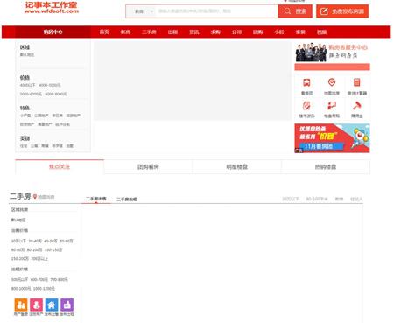Select the 二手房出租 tab

127,200
